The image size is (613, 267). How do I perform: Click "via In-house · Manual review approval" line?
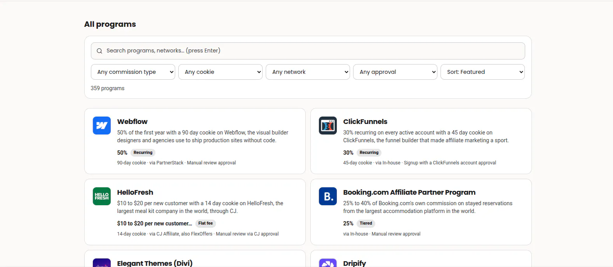(382, 234)
